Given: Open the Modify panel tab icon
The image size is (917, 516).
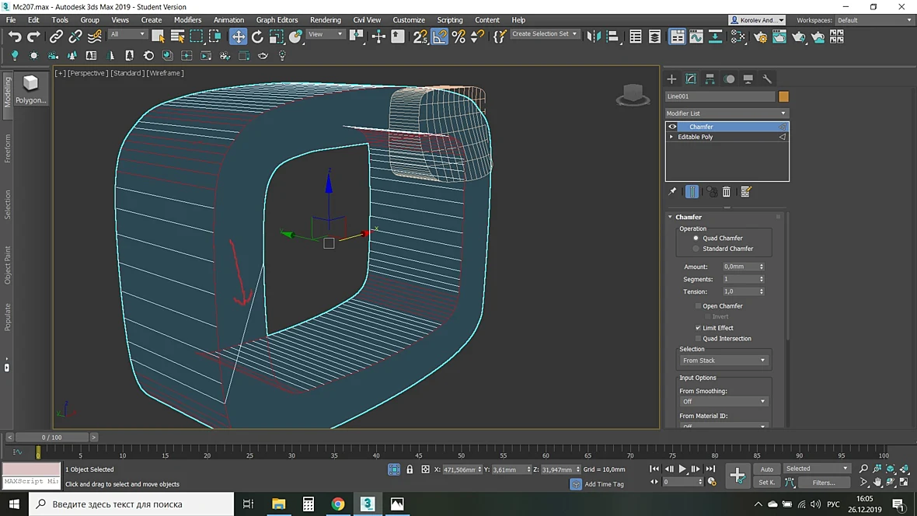Looking at the screenshot, I should (691, 79).
